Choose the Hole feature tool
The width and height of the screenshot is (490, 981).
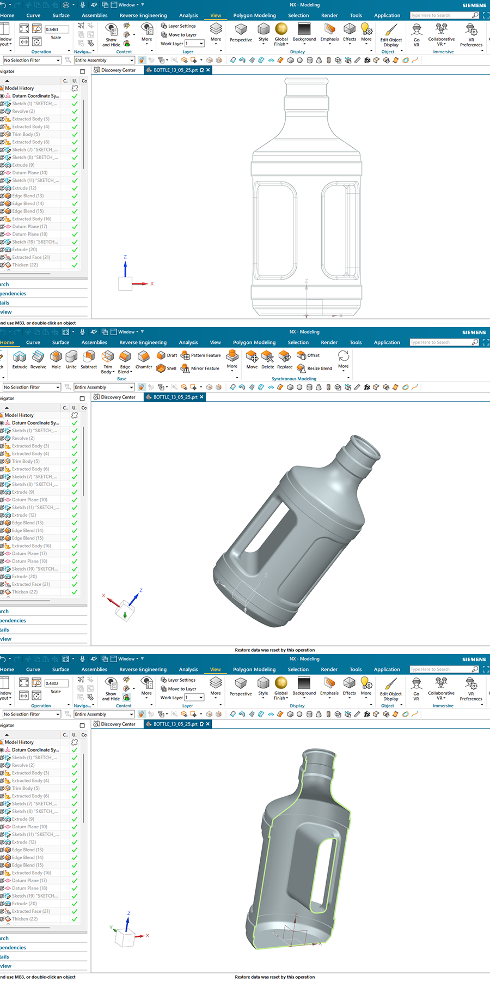point(56,360)
